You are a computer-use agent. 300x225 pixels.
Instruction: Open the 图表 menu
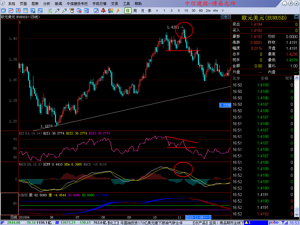click(x=35, y=4)
